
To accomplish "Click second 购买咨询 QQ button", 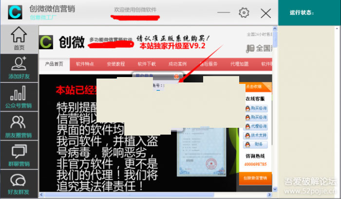I will pyautogui.click(x=256, y=118).
